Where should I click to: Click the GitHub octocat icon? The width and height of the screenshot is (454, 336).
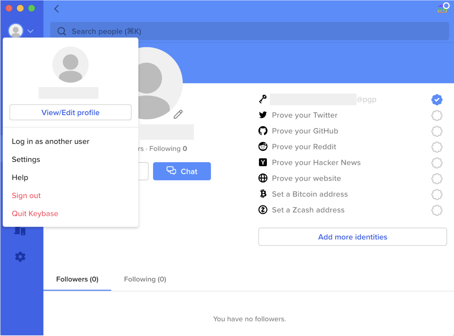[263, 131]
